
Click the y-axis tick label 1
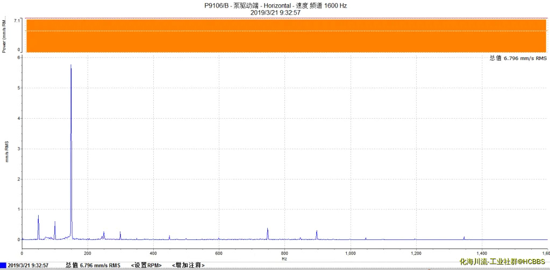(19, 209)
